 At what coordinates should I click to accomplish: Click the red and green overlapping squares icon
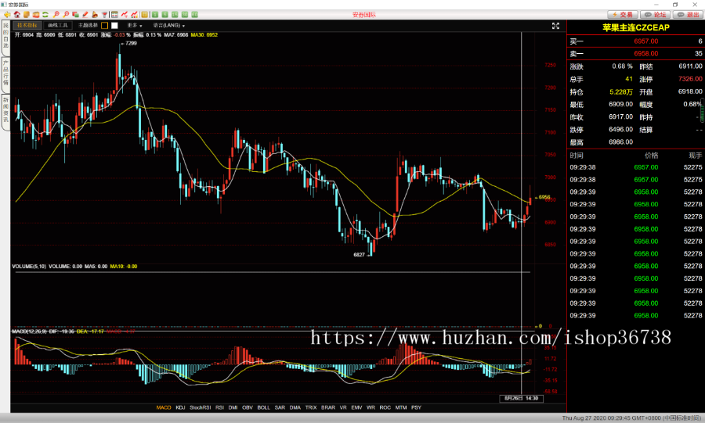75,15
